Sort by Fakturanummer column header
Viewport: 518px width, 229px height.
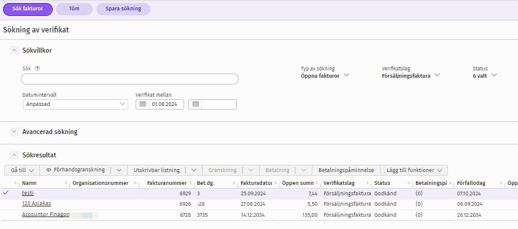tap(167, 183)
